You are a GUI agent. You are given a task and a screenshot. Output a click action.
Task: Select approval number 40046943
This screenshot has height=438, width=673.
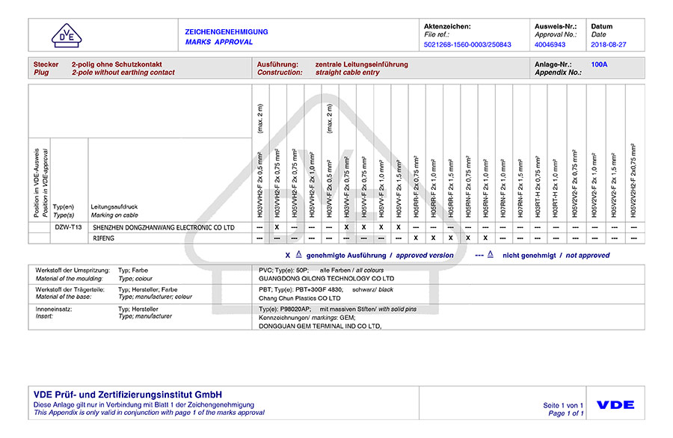click(x=550, y=45)
